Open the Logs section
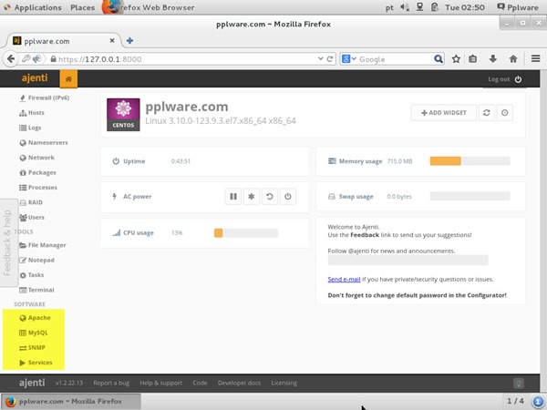Viewport: 547px width, 410px height. (30, 128)
